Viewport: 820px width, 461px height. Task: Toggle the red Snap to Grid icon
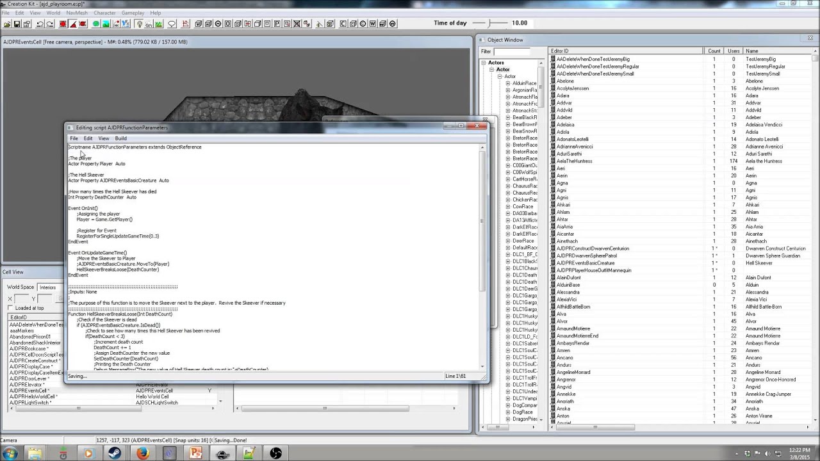(63, 24)
